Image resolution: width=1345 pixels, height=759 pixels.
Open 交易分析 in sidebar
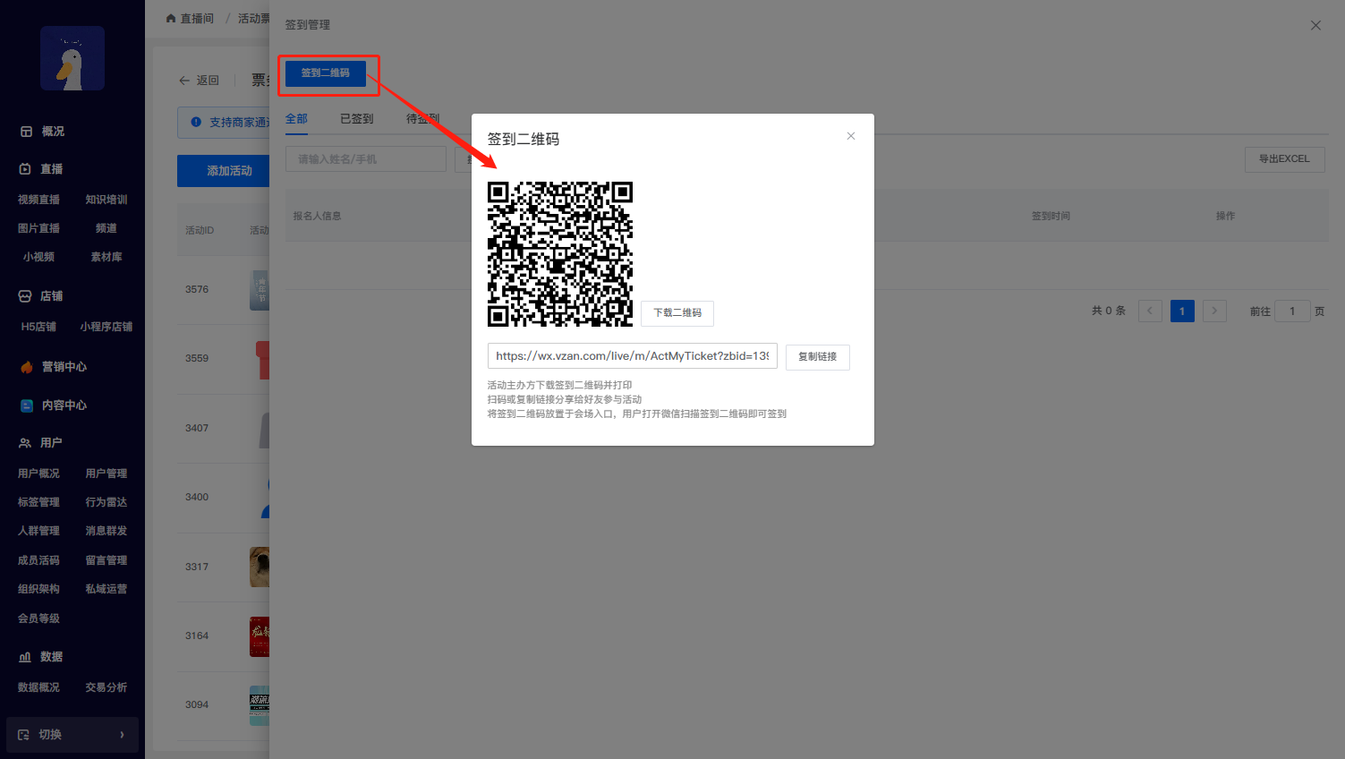[106, 687]
